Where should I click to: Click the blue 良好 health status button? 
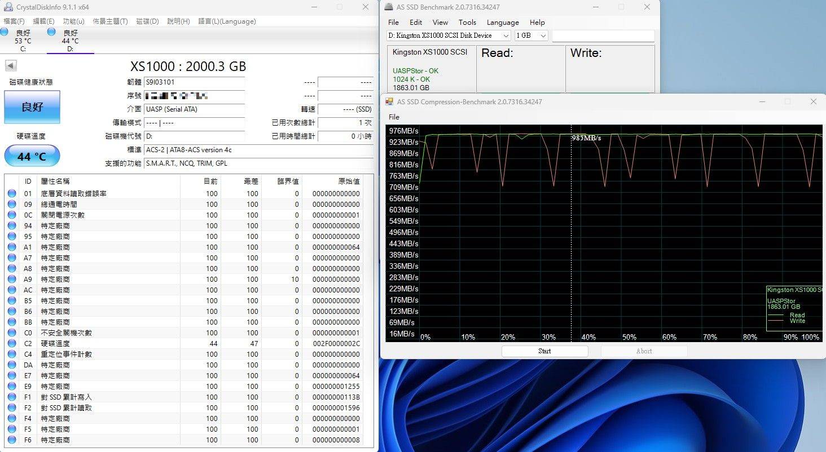[x=32, y=107]
